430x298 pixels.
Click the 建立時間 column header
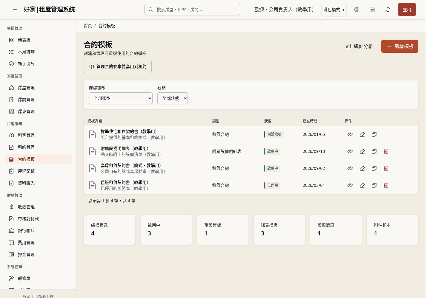[x=310, y=121]
